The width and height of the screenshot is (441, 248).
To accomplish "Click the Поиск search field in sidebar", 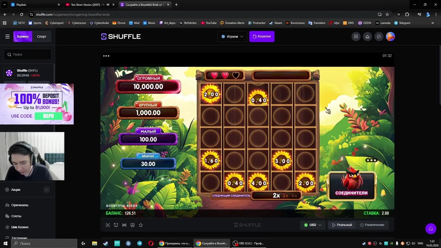I will (28, 54).
